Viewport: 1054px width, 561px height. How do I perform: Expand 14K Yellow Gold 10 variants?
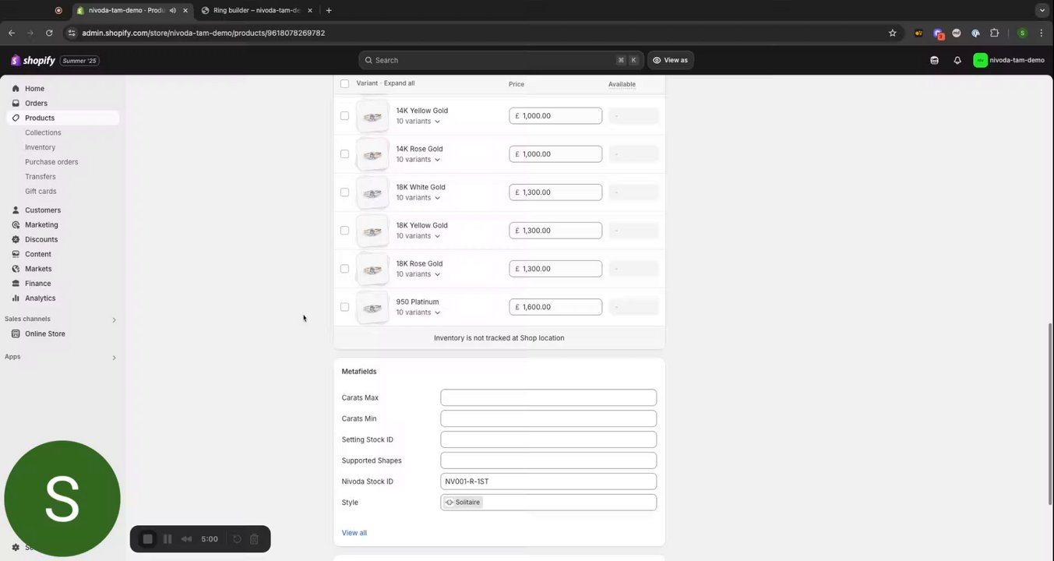[418, 122]
